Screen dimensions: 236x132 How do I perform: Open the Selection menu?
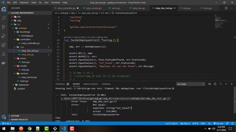pos(24,3)
